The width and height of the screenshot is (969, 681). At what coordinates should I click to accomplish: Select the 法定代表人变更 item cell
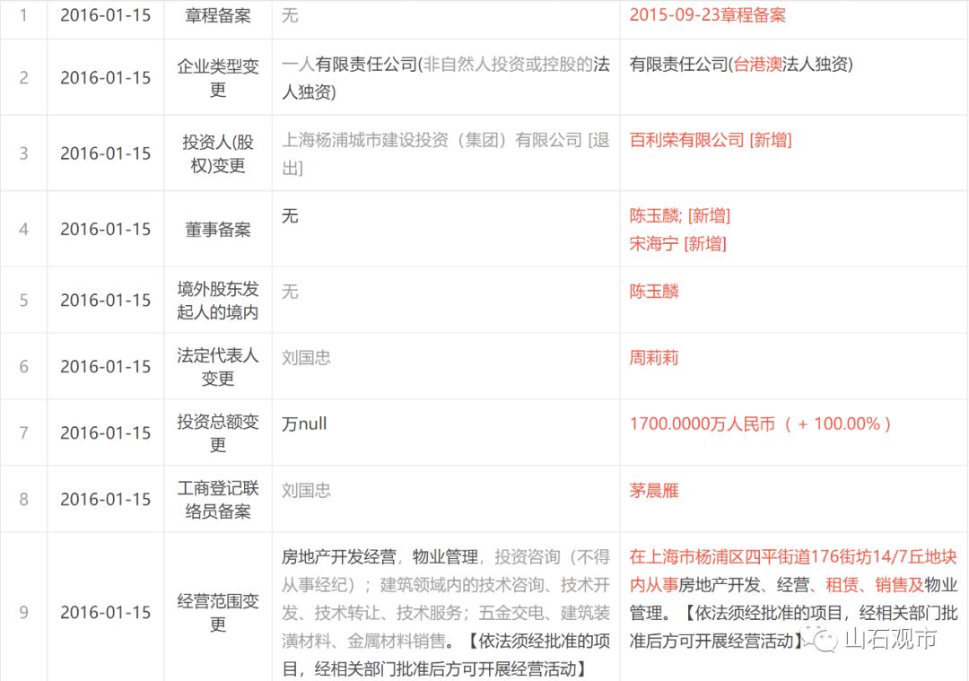click(x=217, y=366)
